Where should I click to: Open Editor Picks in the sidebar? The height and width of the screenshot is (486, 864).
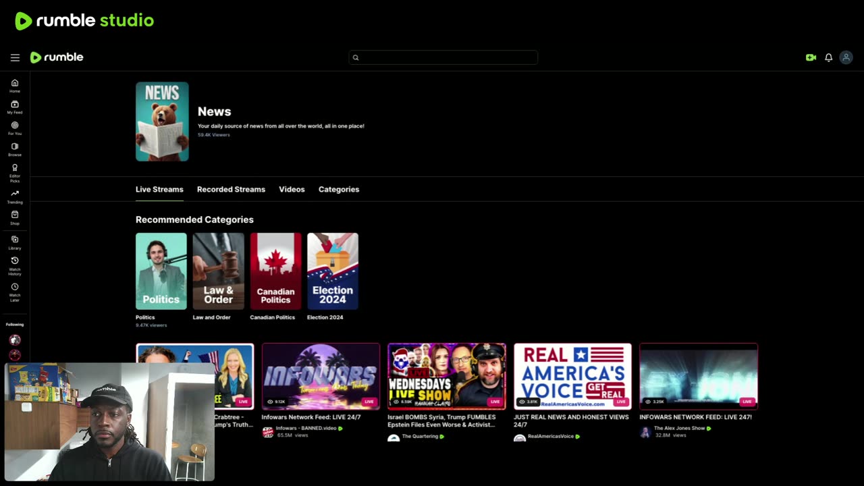tap(15, 173)
